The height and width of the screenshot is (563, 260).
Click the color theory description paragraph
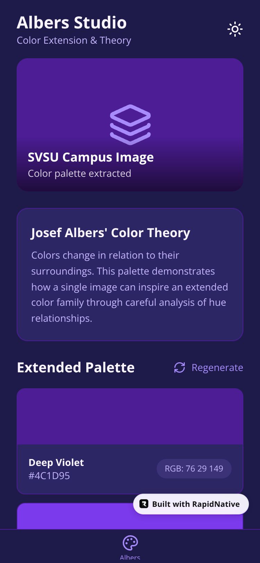click(x=130, y=287)
